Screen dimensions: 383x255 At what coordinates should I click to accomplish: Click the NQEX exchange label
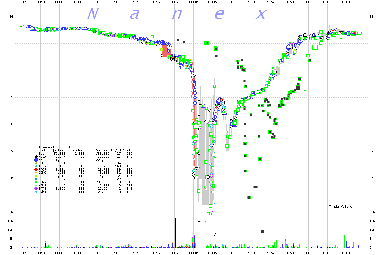42,157
